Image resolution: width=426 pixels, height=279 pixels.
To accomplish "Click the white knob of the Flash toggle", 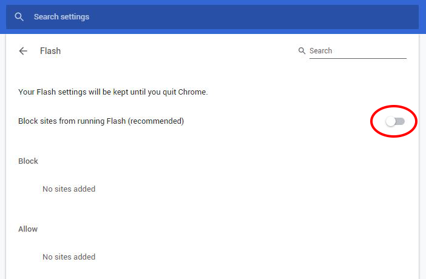I will (391, 121).
